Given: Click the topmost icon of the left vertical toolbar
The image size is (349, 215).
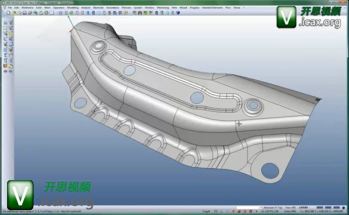Looking at the screenshot, I should 5,22.
